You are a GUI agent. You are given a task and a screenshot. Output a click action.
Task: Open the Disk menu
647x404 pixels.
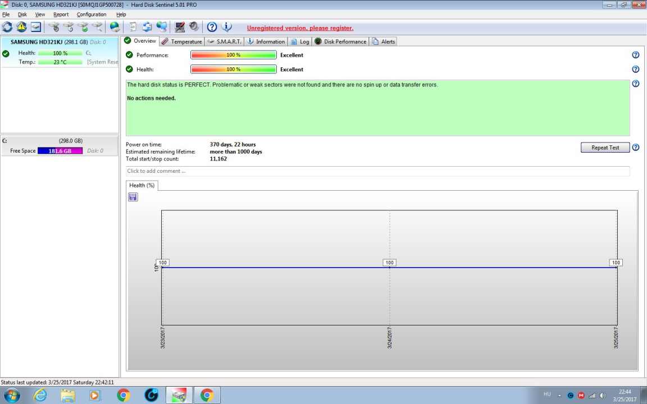(x=22, y=15)
